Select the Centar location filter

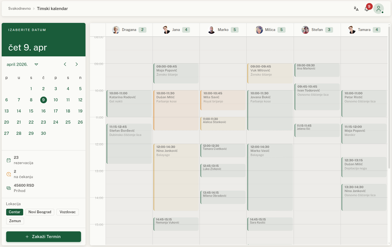tap(15, 212)
